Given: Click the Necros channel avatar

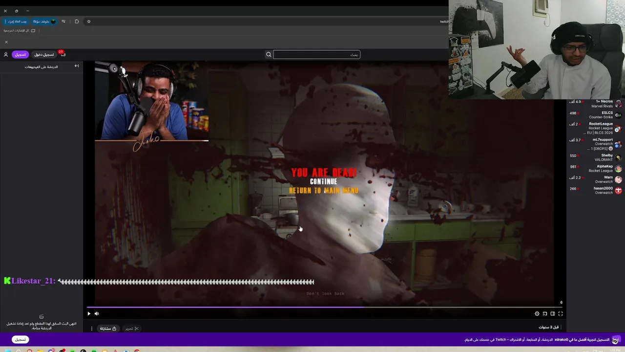Looking at the screenshot, I should 618,104.
